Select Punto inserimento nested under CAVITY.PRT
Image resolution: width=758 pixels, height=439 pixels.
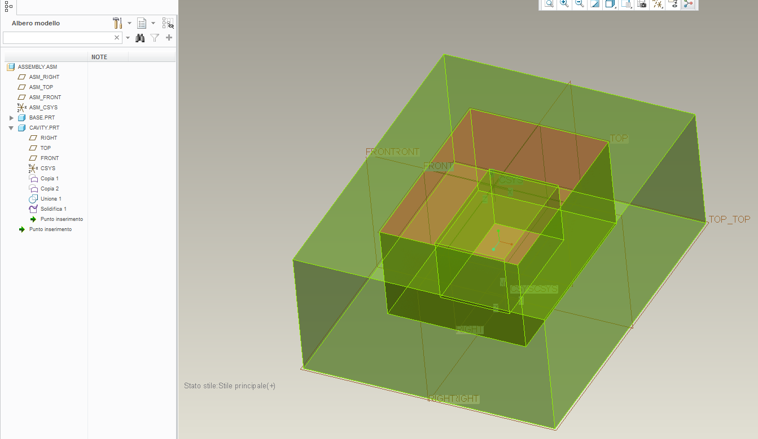[62, 219]
